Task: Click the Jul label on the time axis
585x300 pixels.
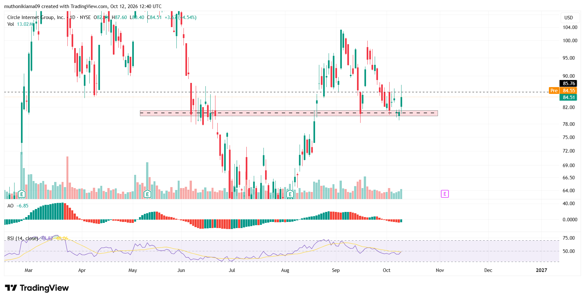Action: pos(232,270)
